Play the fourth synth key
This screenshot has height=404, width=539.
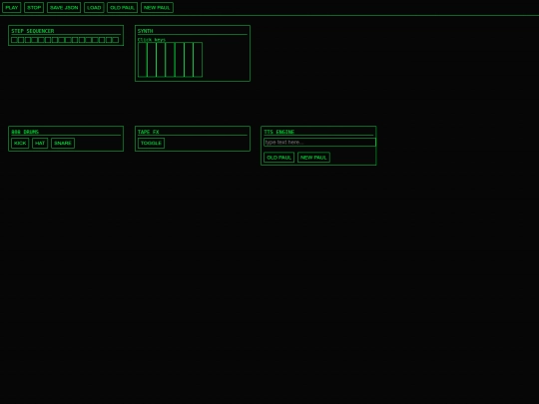click(x=170, y=60)
